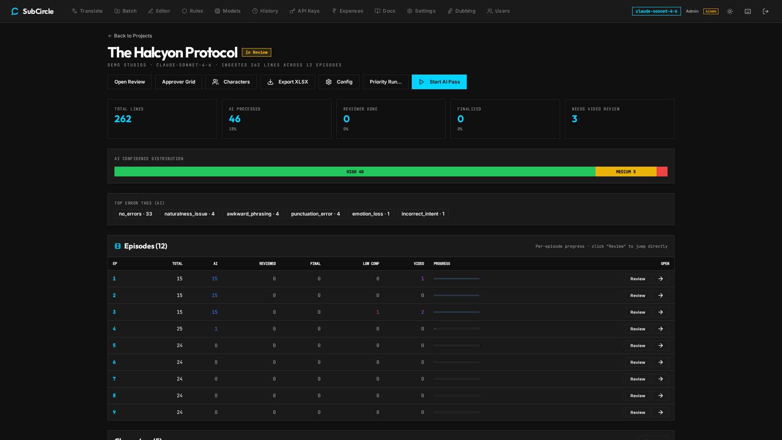Open the Users page
The width and height of the screenshot is (782, 440).
tap(499, 11)
